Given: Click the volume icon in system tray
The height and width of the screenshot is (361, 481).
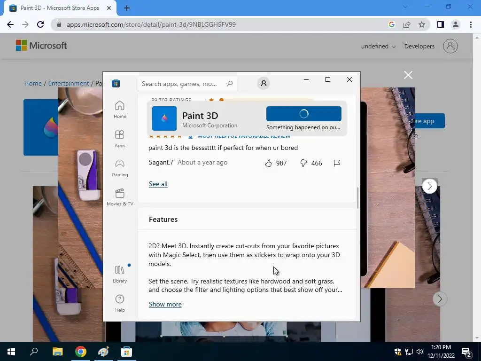Looking at the screenshot, I should [x=420, y=352].
